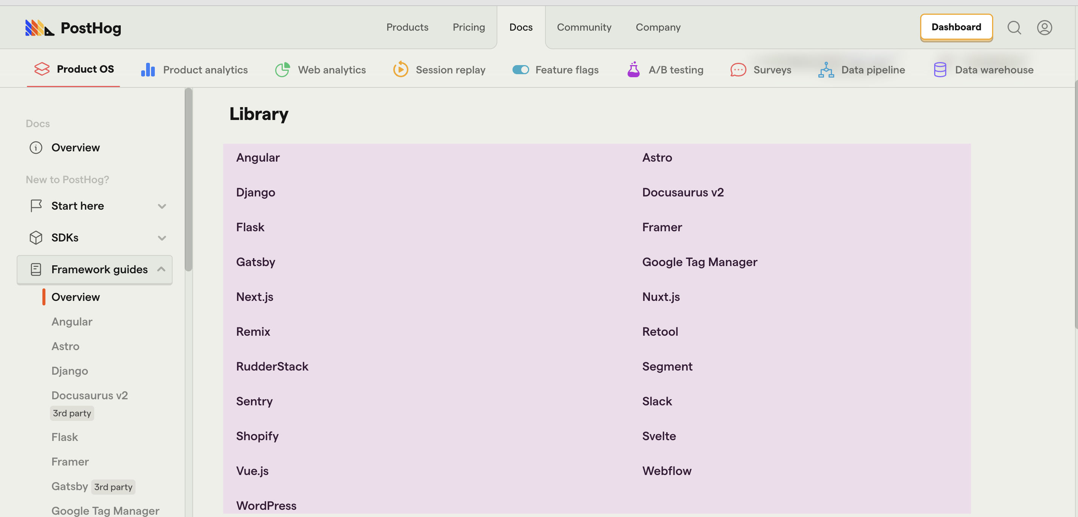Click the Session replay play icon
1078x517 pixels.
click(x=400, y=69)
